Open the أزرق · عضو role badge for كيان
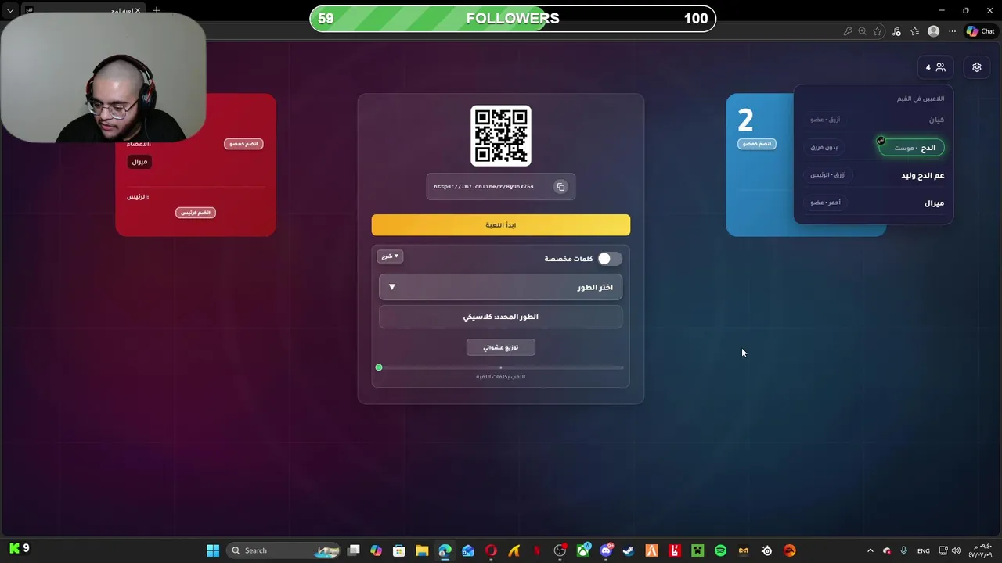 826,120
